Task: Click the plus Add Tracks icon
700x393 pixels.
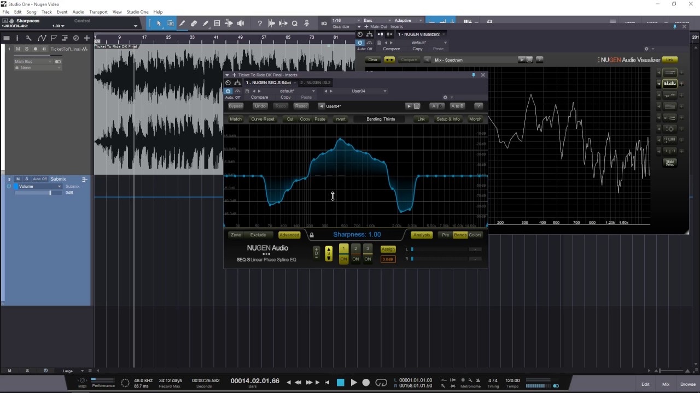Action: 86,38
